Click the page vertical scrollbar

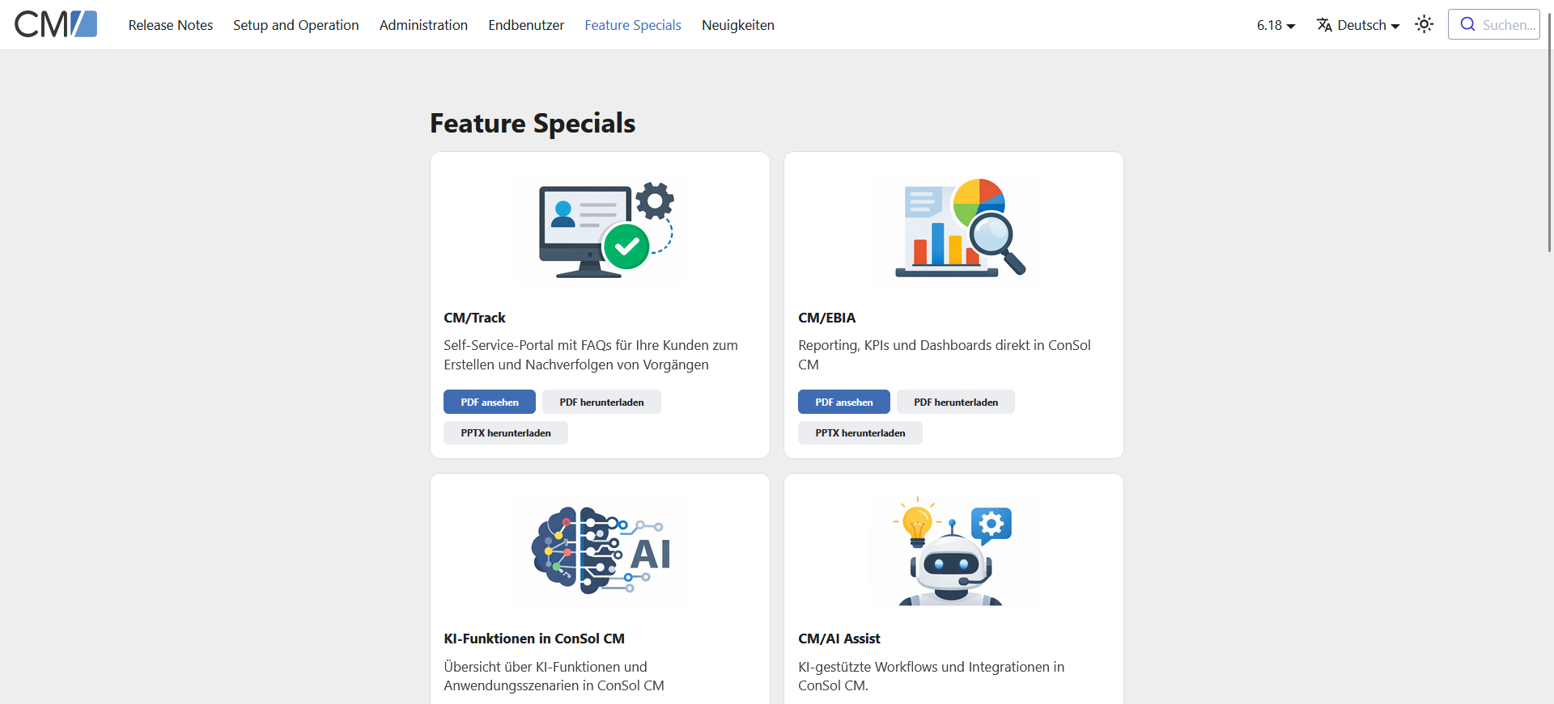tap(1549, 129)
